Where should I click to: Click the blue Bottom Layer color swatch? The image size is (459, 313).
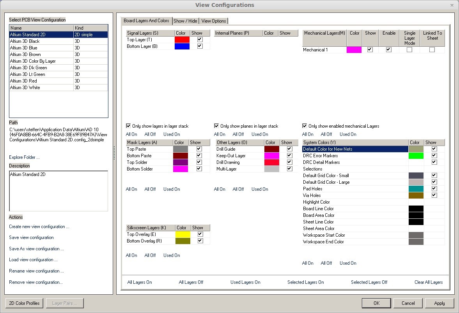(182, 46)
